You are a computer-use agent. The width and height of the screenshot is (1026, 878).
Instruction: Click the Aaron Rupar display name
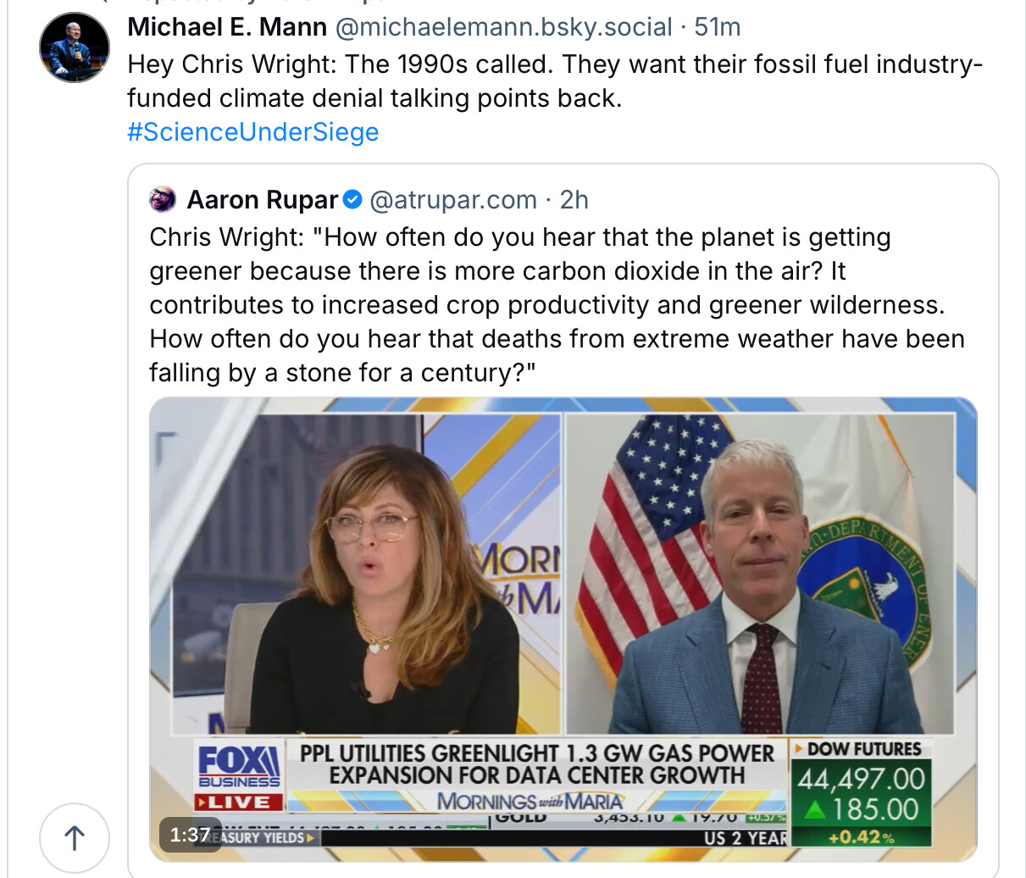click(263, 200)
